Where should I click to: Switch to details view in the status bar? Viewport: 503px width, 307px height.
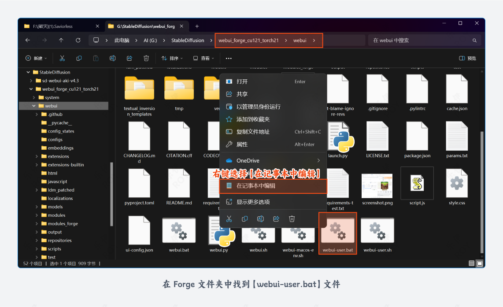pyautogui.click(x=471, y=263)
